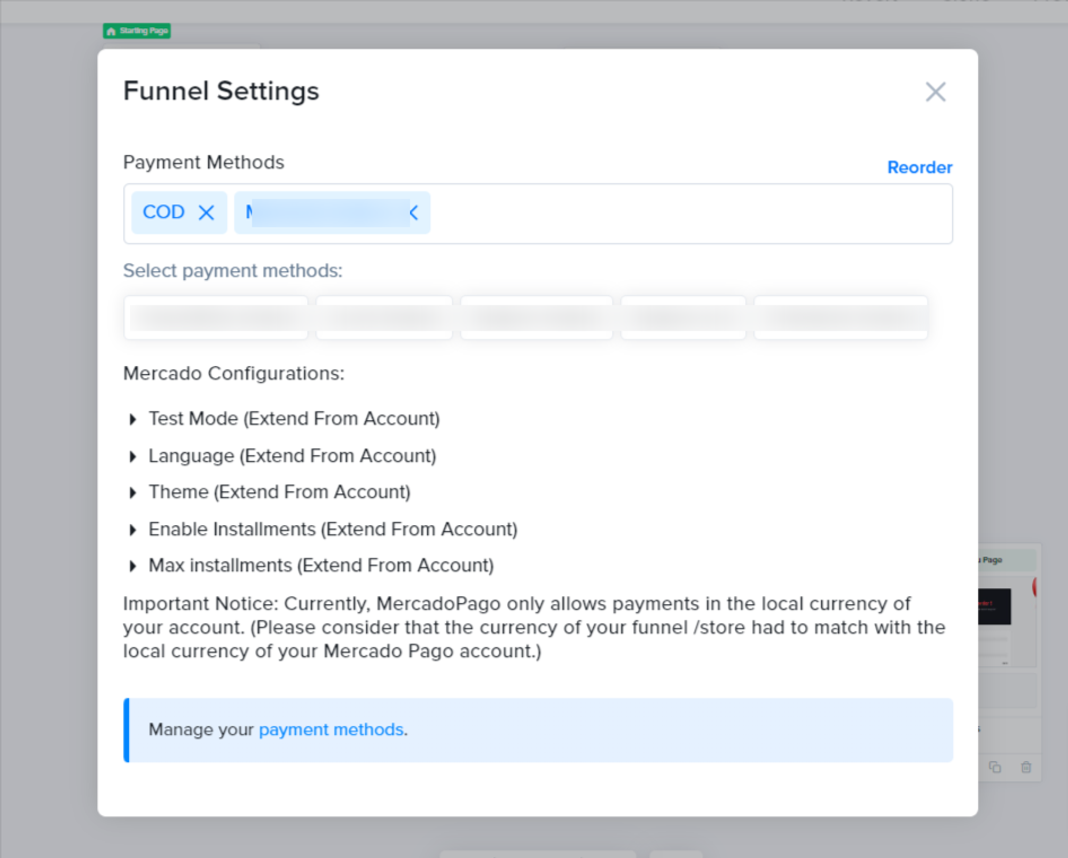Expand Enable Installments configuration
Viewport: 1068px width, 858px height.
coord(132,530)
